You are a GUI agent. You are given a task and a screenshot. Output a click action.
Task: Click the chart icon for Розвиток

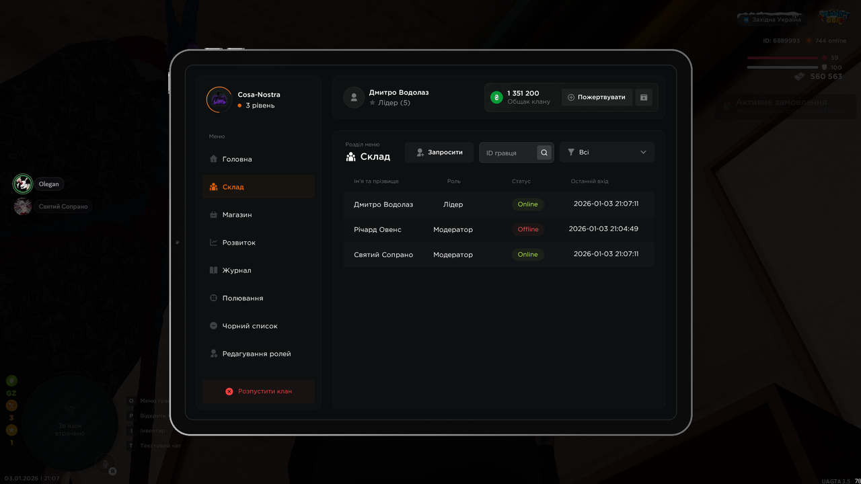point(213,243)
